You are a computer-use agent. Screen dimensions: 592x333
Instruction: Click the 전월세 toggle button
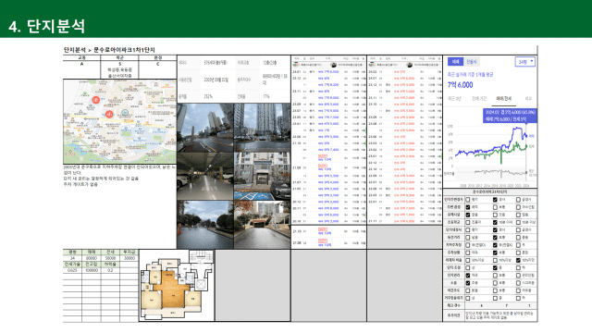471,62
